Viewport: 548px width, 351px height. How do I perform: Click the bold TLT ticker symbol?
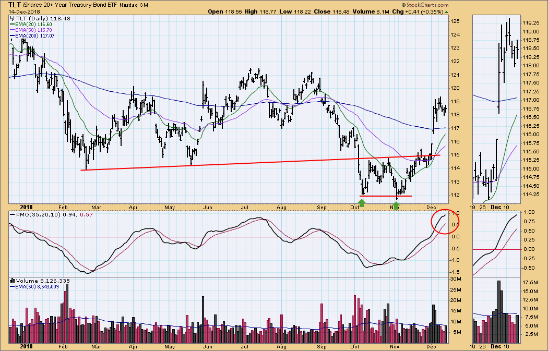click(14, 5)
